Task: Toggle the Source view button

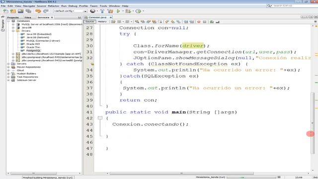Action: point(89,21)
